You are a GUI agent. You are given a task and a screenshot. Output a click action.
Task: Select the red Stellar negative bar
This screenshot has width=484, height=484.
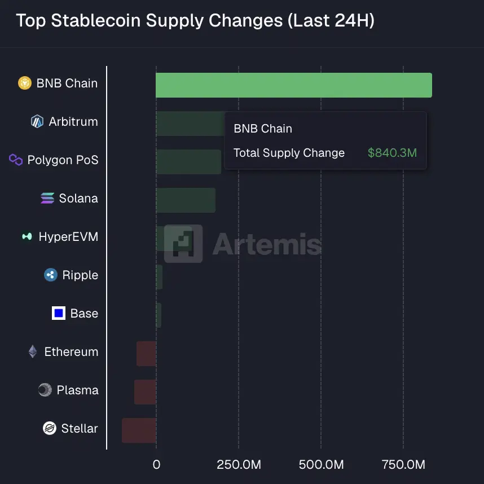[x=139, y=430]
